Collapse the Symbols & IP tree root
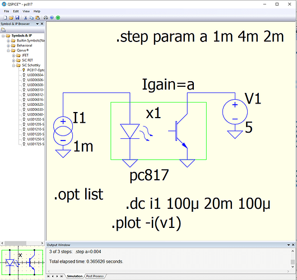 coord(3,36)
